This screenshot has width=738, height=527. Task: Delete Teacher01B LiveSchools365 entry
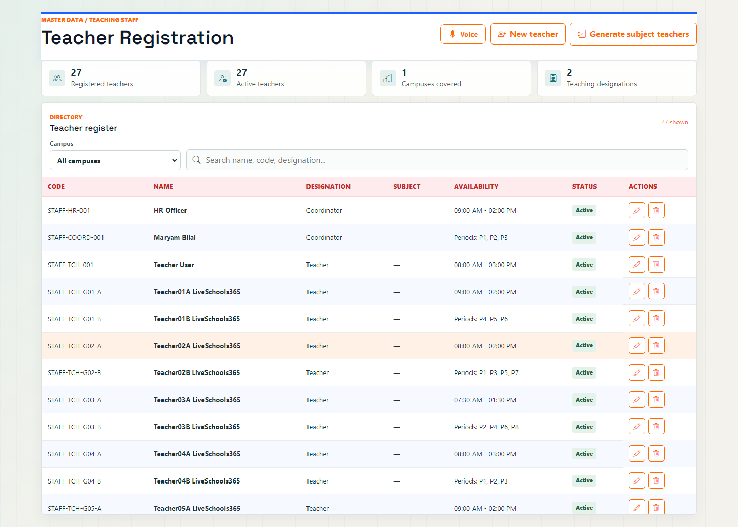[x=656, y=318]
